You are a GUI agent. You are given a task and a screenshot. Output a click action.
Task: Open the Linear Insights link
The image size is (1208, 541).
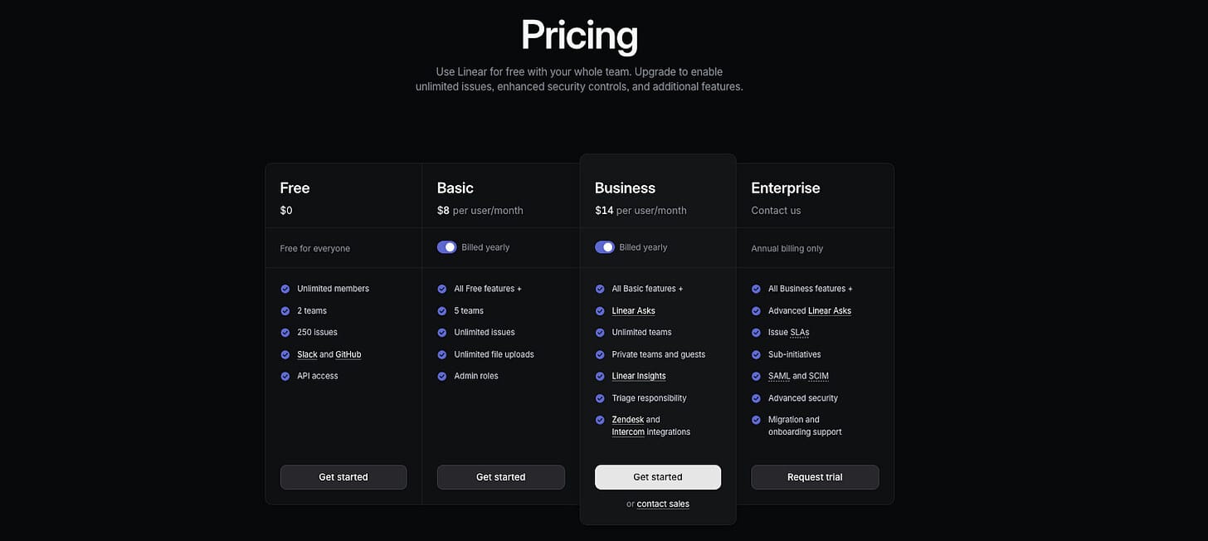click(639, 376)
